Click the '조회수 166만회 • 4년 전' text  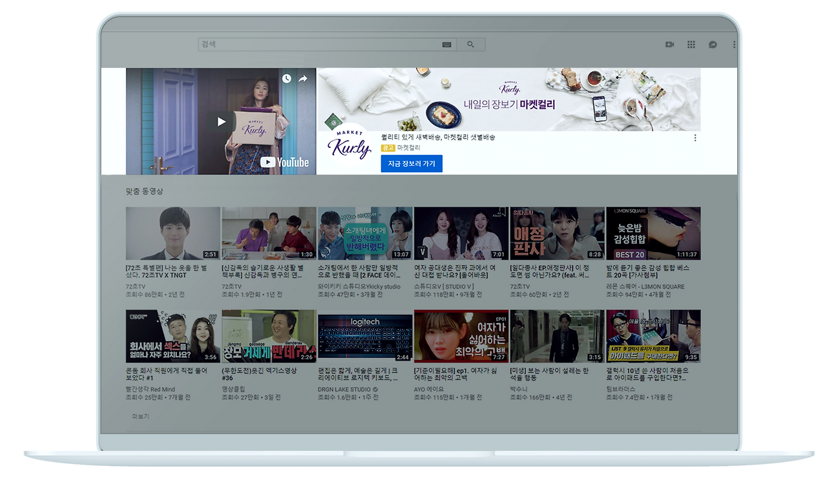(x=541, y=397)
